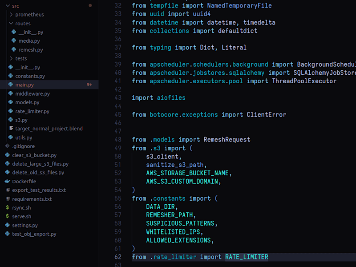
Task: Click Python icon next to delete_large_s3_files.py
Action: [x=8, y=163]
